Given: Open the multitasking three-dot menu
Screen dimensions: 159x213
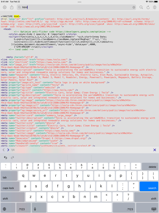Looking at the screenshot, I should click(x=79, y=2).
